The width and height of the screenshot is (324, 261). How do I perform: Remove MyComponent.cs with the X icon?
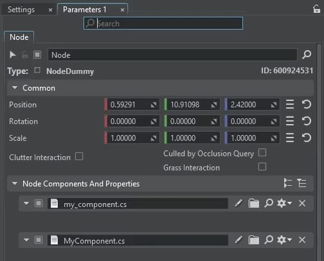click(x=302, y=240)
